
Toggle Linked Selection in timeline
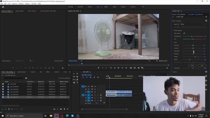91,77
